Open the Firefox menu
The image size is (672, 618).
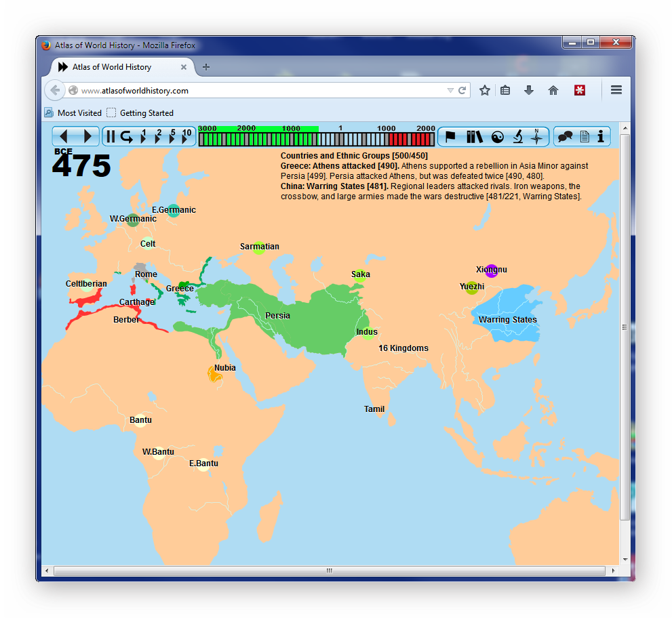[x=616, y=89]
